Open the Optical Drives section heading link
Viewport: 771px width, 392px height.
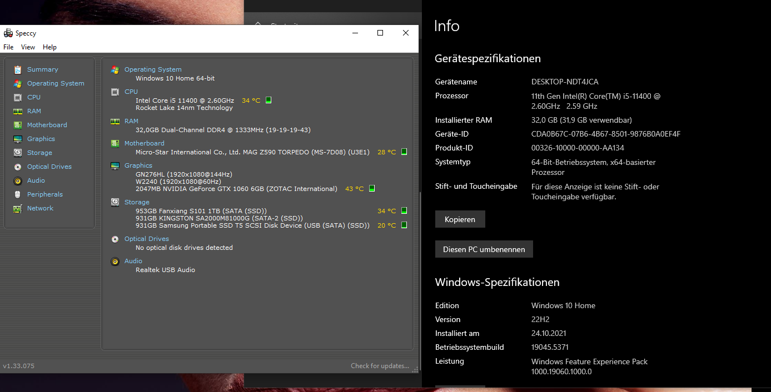(147, 239)
